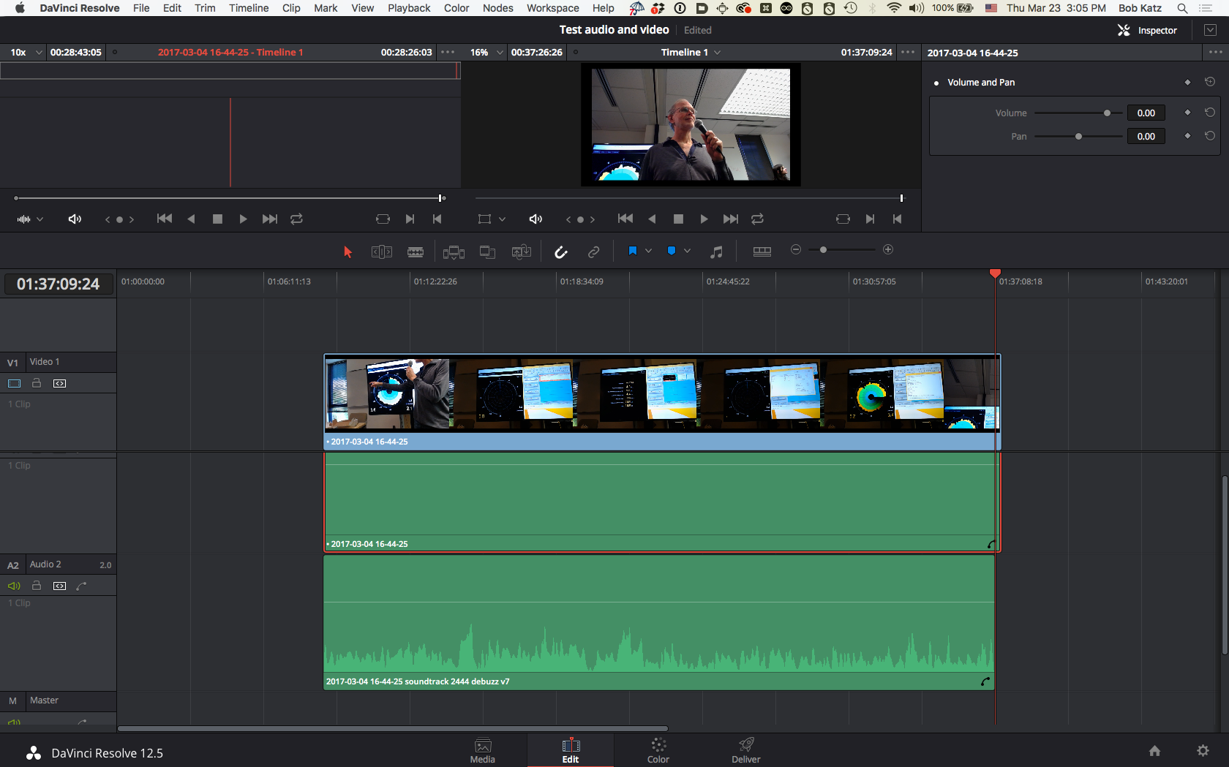Play timeline viewer in reverse

tap(652, 219)
